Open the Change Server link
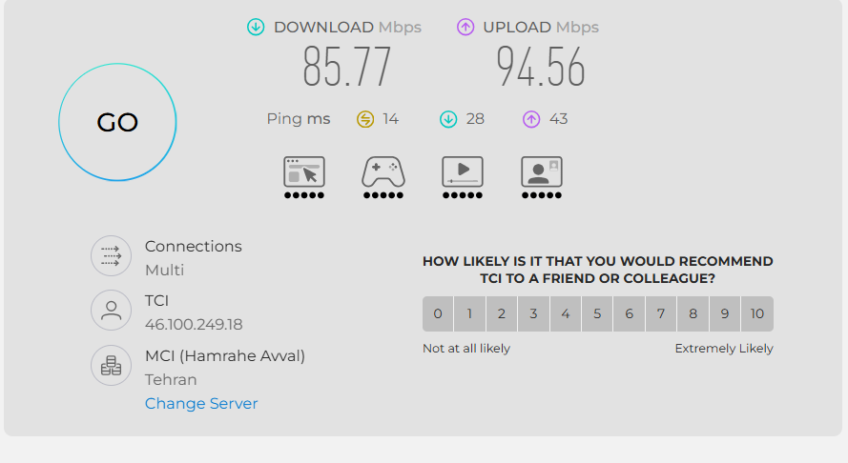 coord(201,404)
